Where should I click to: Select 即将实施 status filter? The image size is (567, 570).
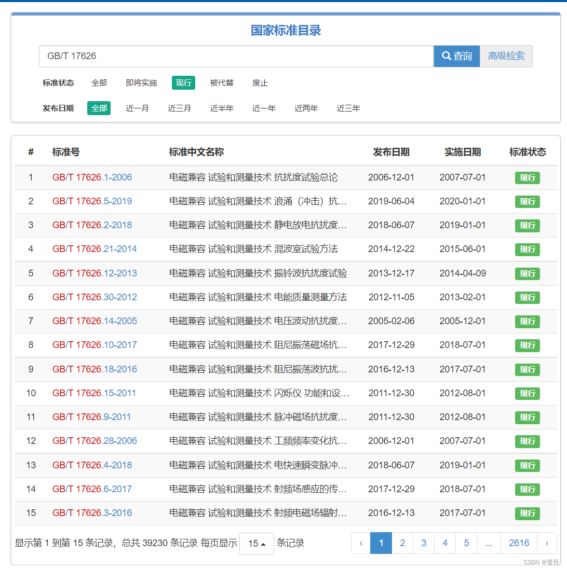click(141, 83)
